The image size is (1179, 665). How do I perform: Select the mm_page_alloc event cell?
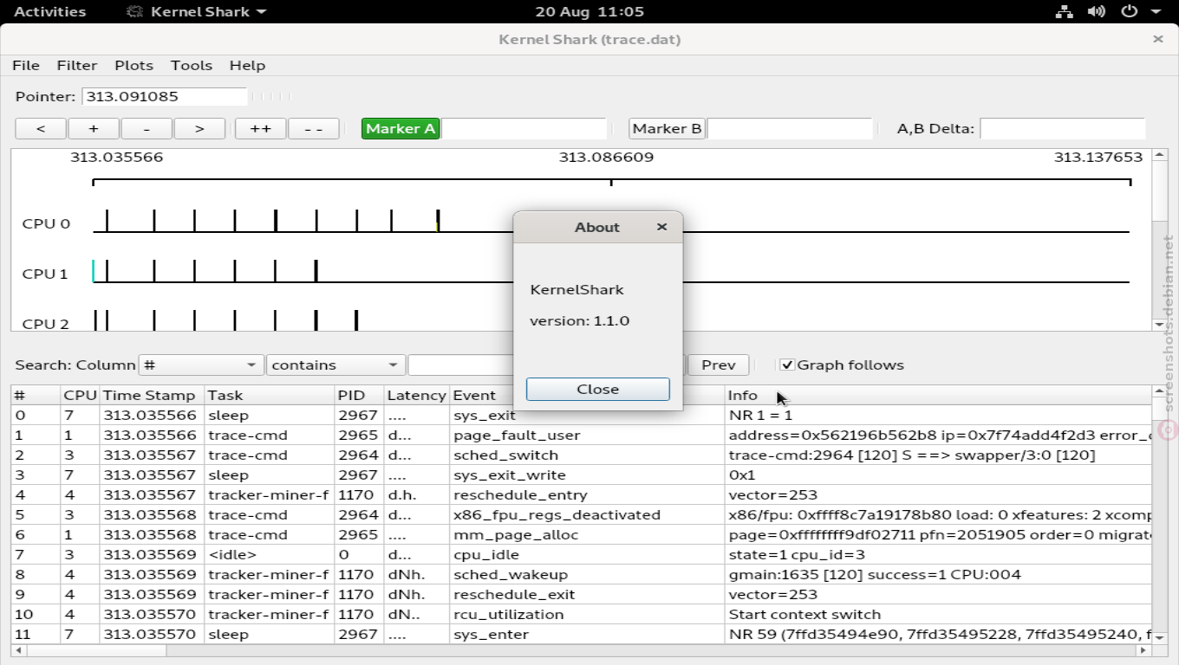pos(588,534)
